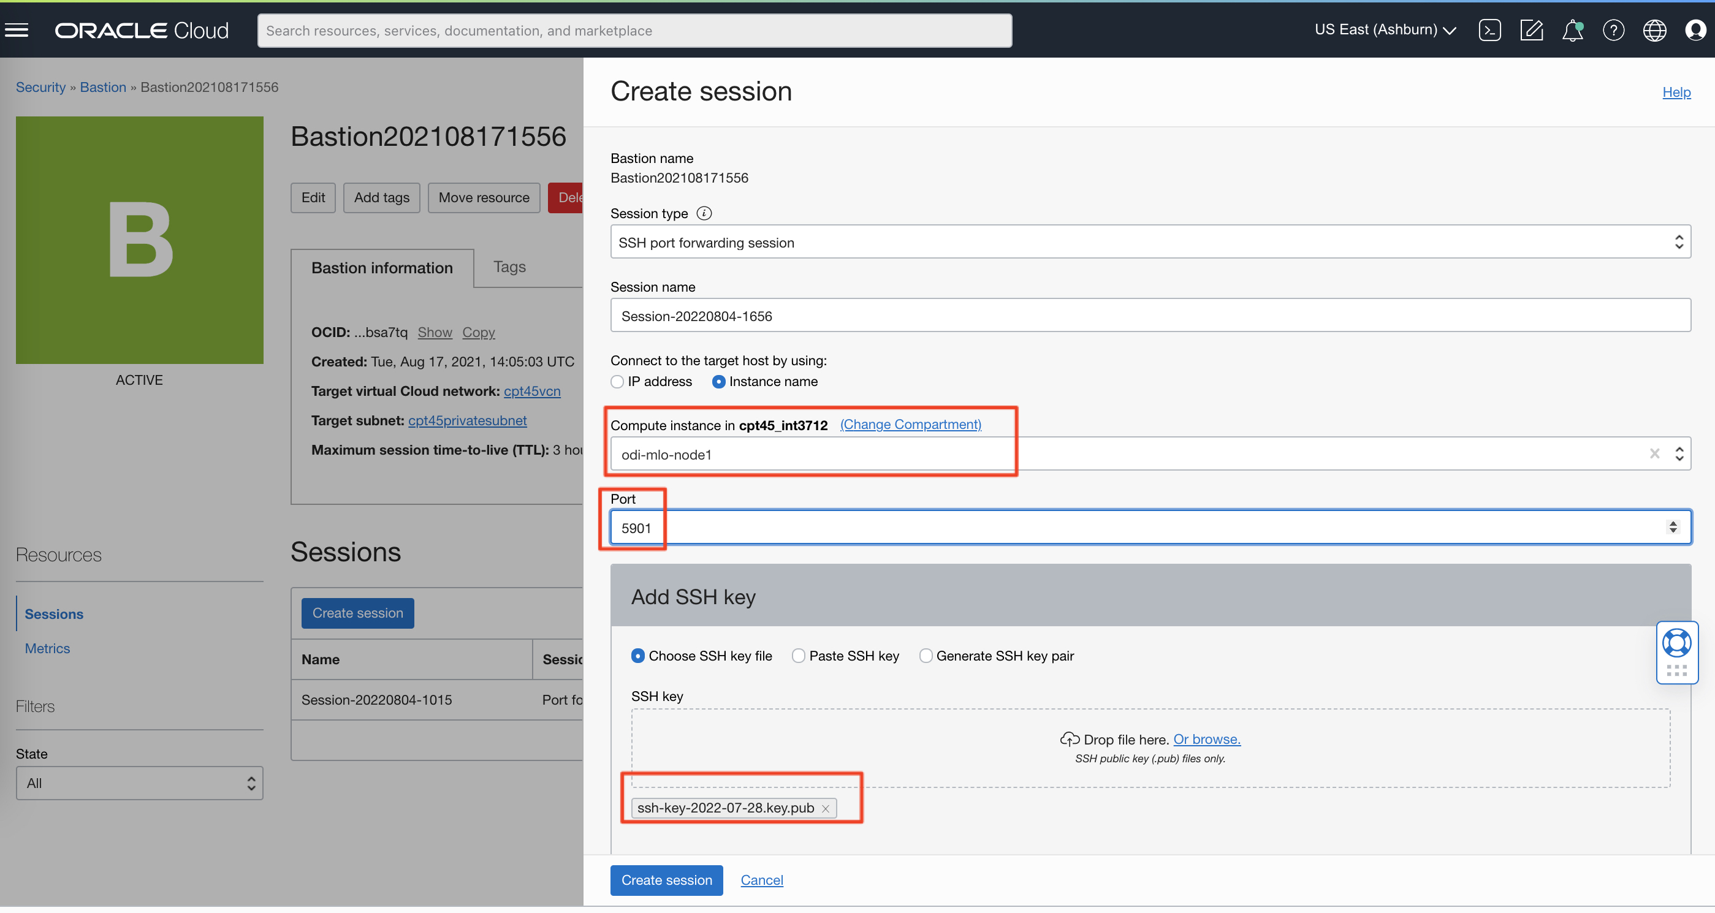The image size is (1715, 913).
Task: Change language using the globe icon
Action: tap(1655, 30)
